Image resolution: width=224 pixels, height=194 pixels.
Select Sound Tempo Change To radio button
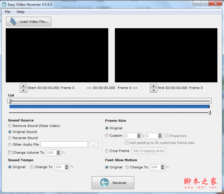[x=31, y=167]
